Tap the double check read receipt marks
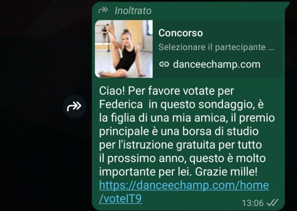Screen dimensions: 297x211 (x=272, y=202)
